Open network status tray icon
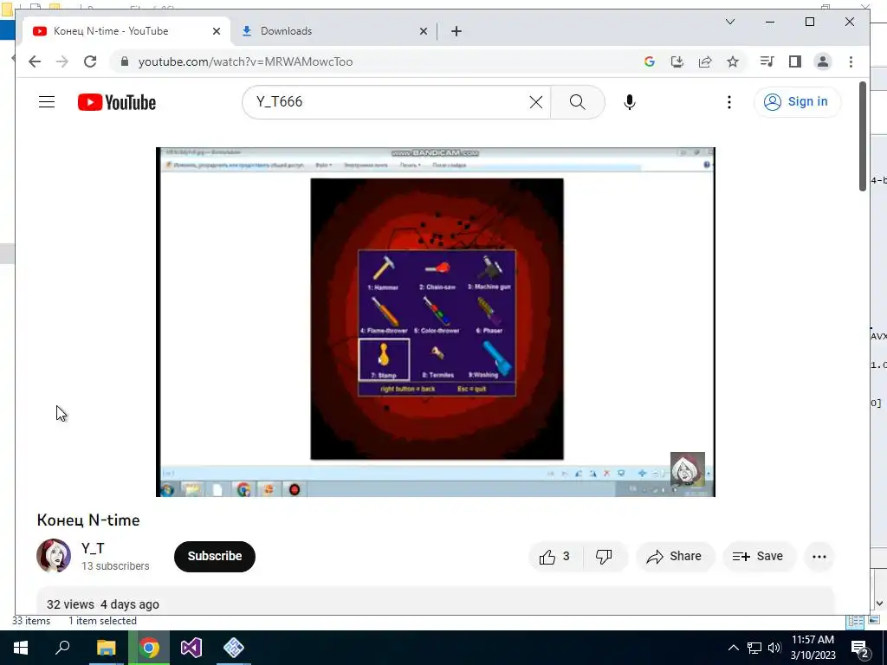Viewport: 887px width, 665px height. click(x=754, y=648)
